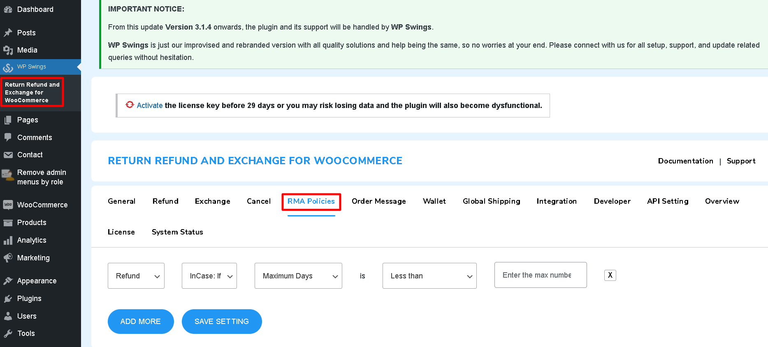Click the Posts pin icon
The image size is (768, 347).
pos(8,33)
